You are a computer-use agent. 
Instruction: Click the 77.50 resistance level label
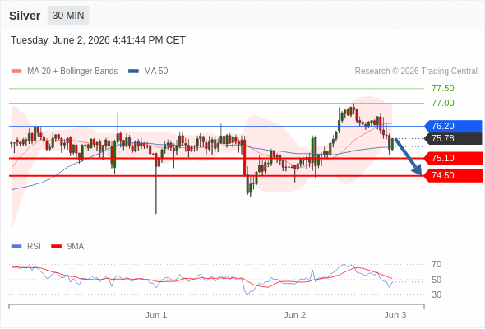[443, 88]
